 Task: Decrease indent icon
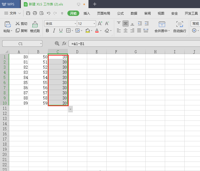pos(140,24)
